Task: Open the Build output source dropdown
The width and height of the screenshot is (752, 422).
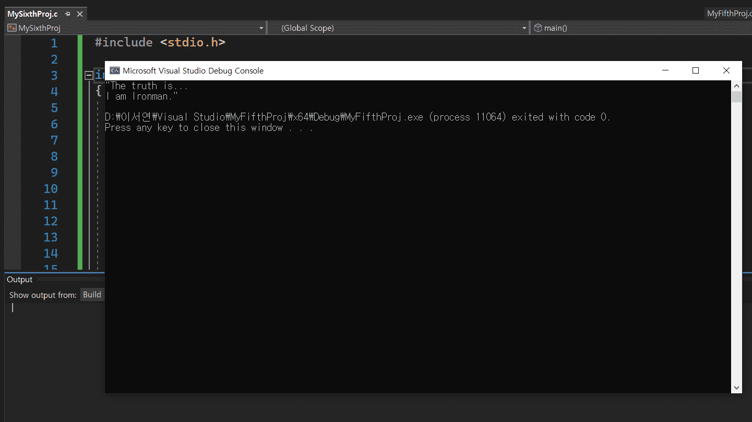Action: 92,295
